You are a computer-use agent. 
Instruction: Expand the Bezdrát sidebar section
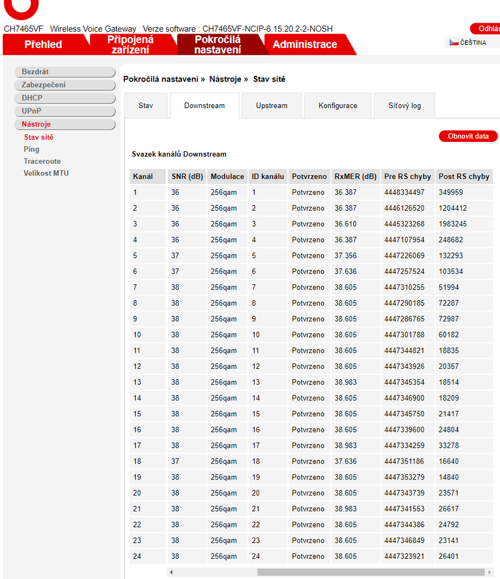(x=65, y=72)
